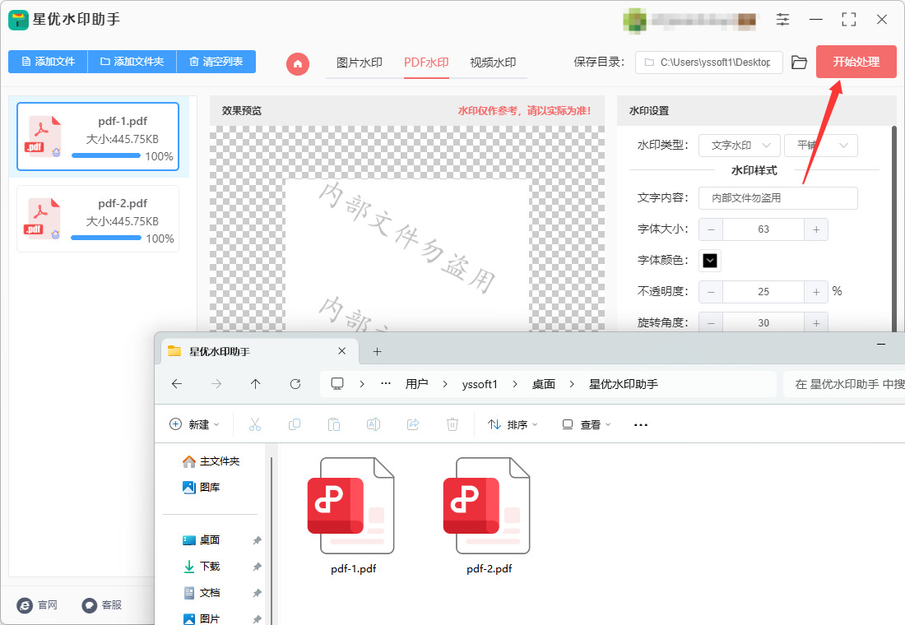Expand the 平铺 layout dropdown

pos(821,146)
